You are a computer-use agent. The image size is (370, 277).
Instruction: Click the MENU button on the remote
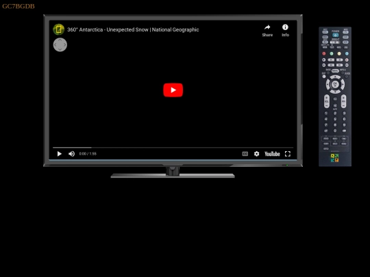pyautogui.click(x=335, y=70)
